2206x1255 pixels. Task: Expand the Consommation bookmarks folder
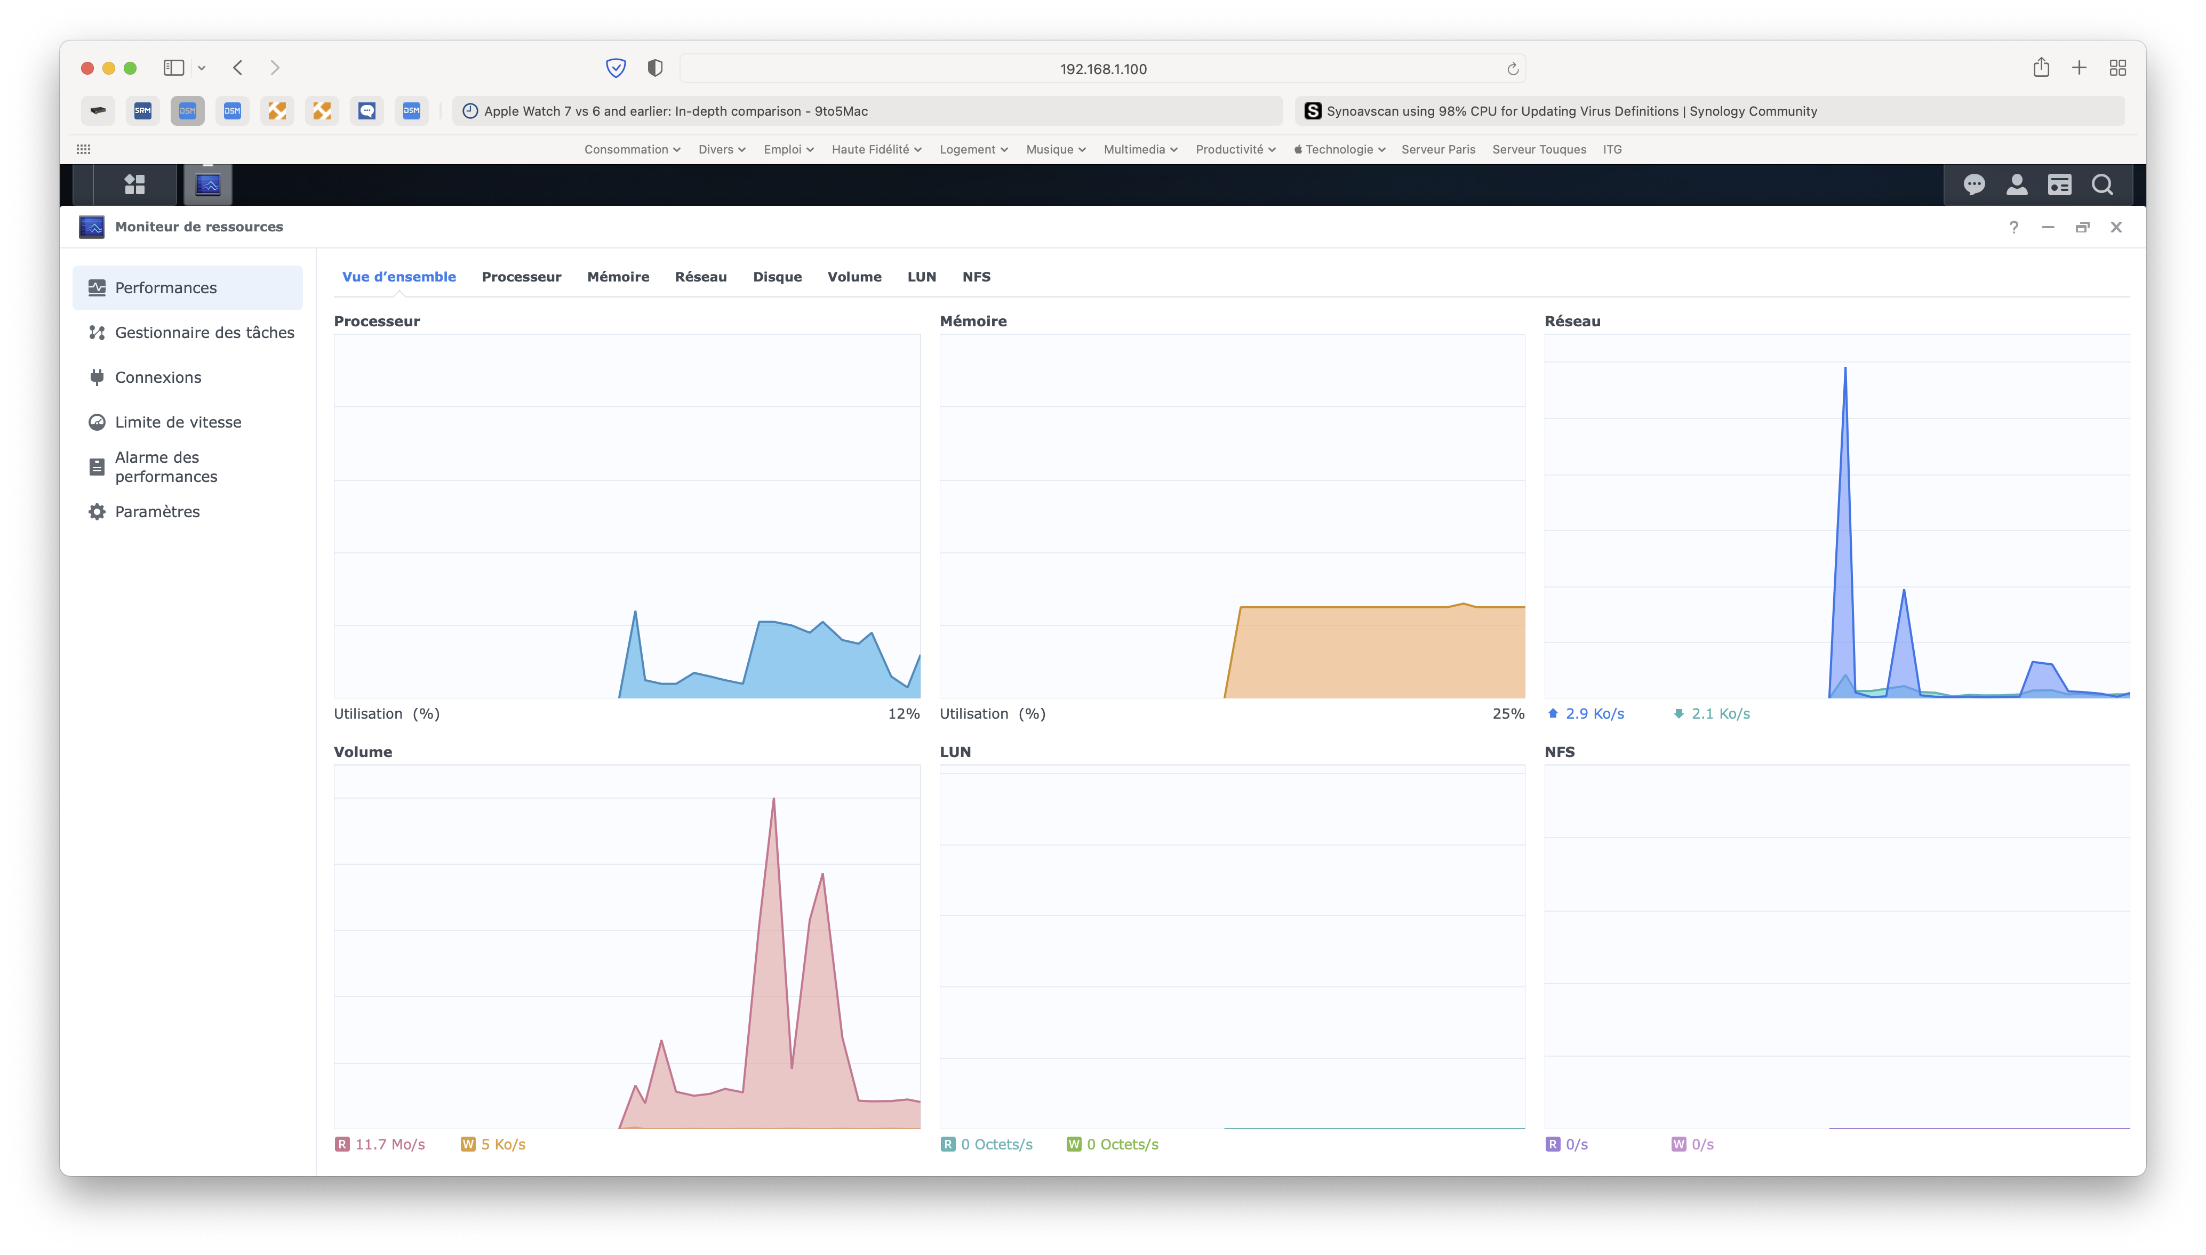pyautogui.click(x=632, y=149)
